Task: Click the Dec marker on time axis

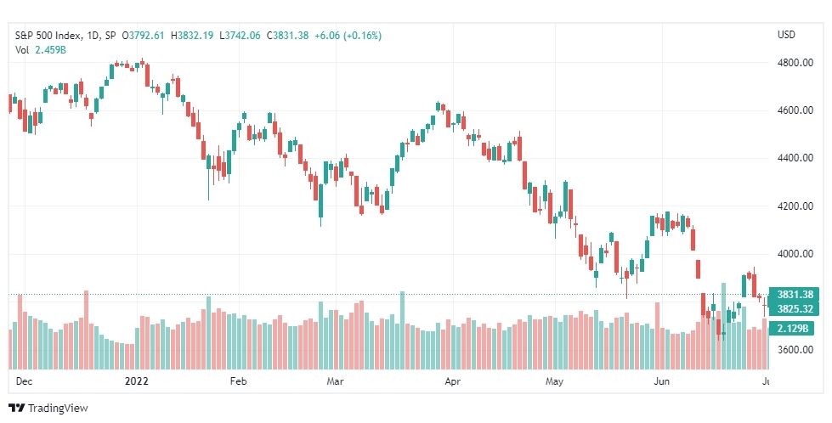Action: [x=24, y=381]
